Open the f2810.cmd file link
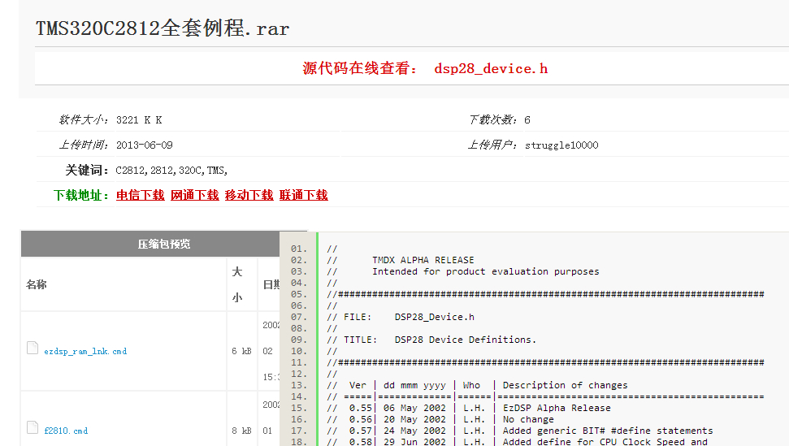The width and height of the screenshot is (789, 446). (x=66, y=431)
